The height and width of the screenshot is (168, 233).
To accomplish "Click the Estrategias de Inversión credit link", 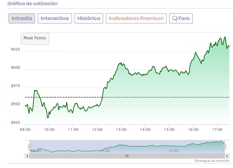I will click(x=212, y=161).
